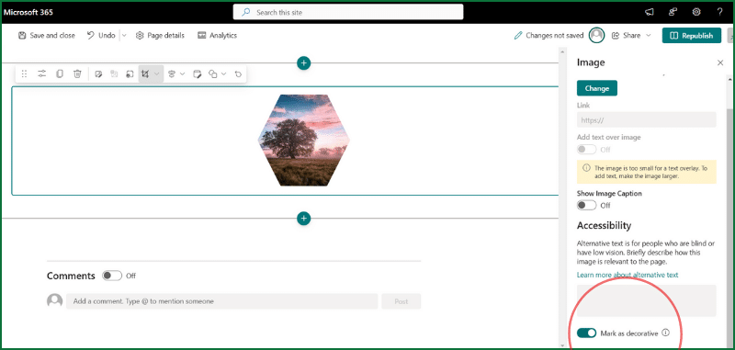Click the pencil icon beside Changes not saved

point(518,36)
